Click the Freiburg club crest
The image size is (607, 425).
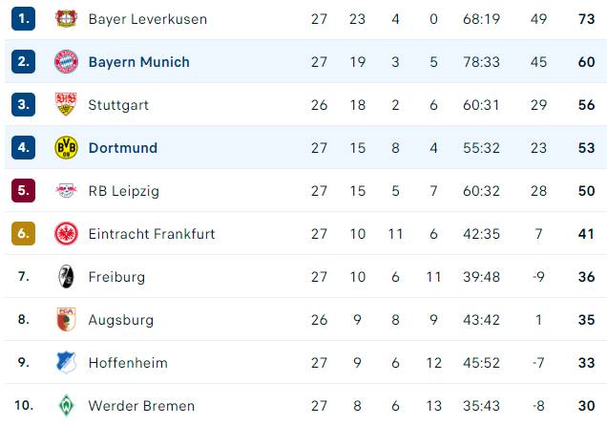point(66,277)
